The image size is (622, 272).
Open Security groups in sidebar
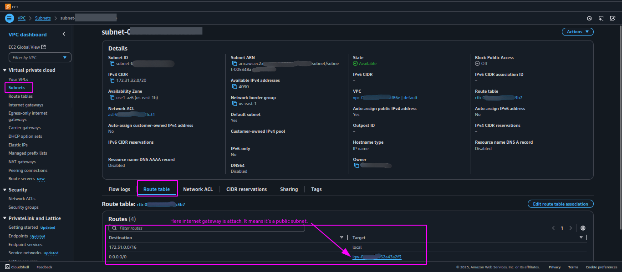23,207
